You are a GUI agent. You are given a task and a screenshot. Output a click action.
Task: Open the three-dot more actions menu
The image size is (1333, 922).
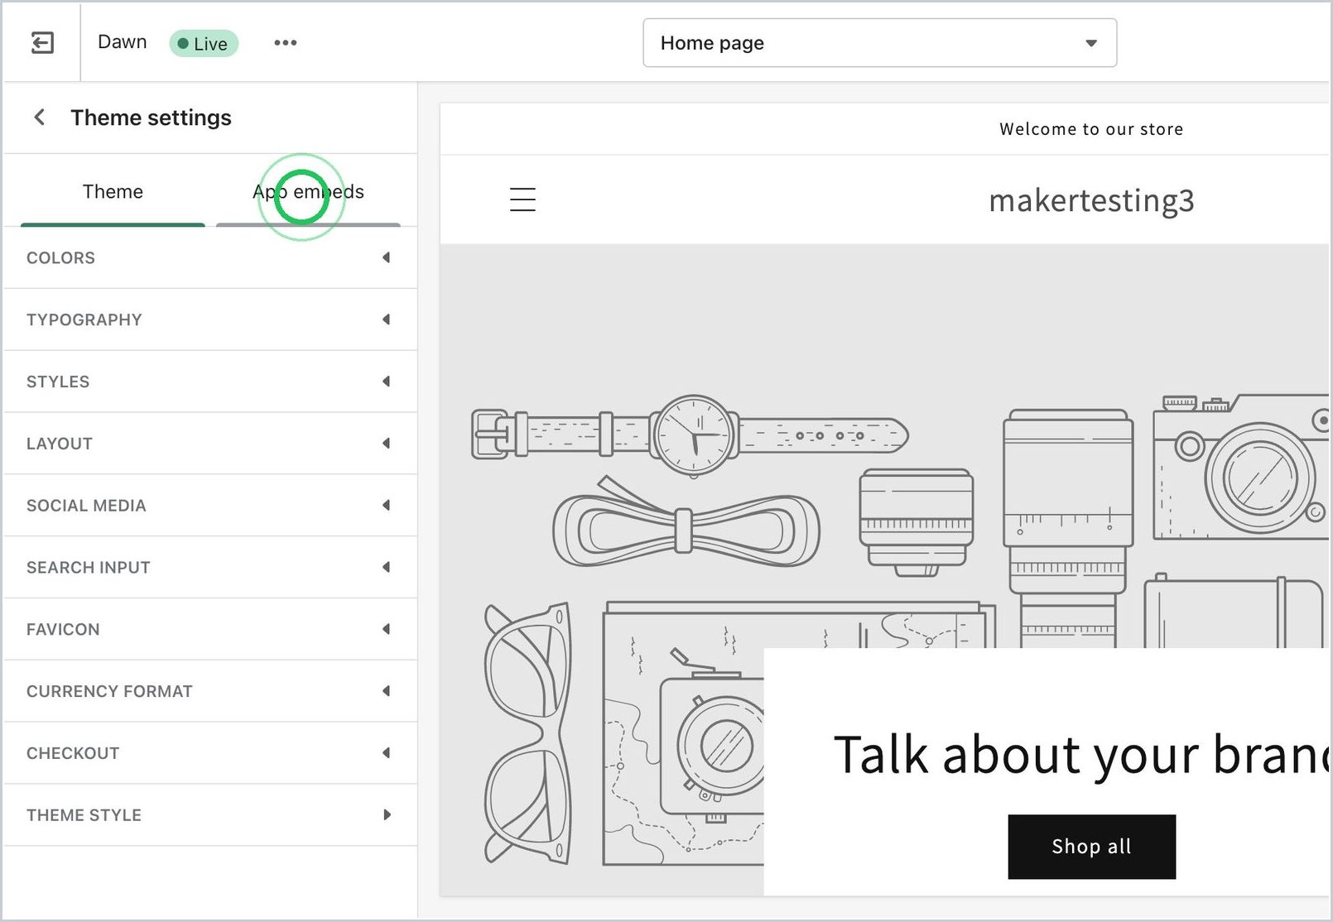click(x=286, y=42)
